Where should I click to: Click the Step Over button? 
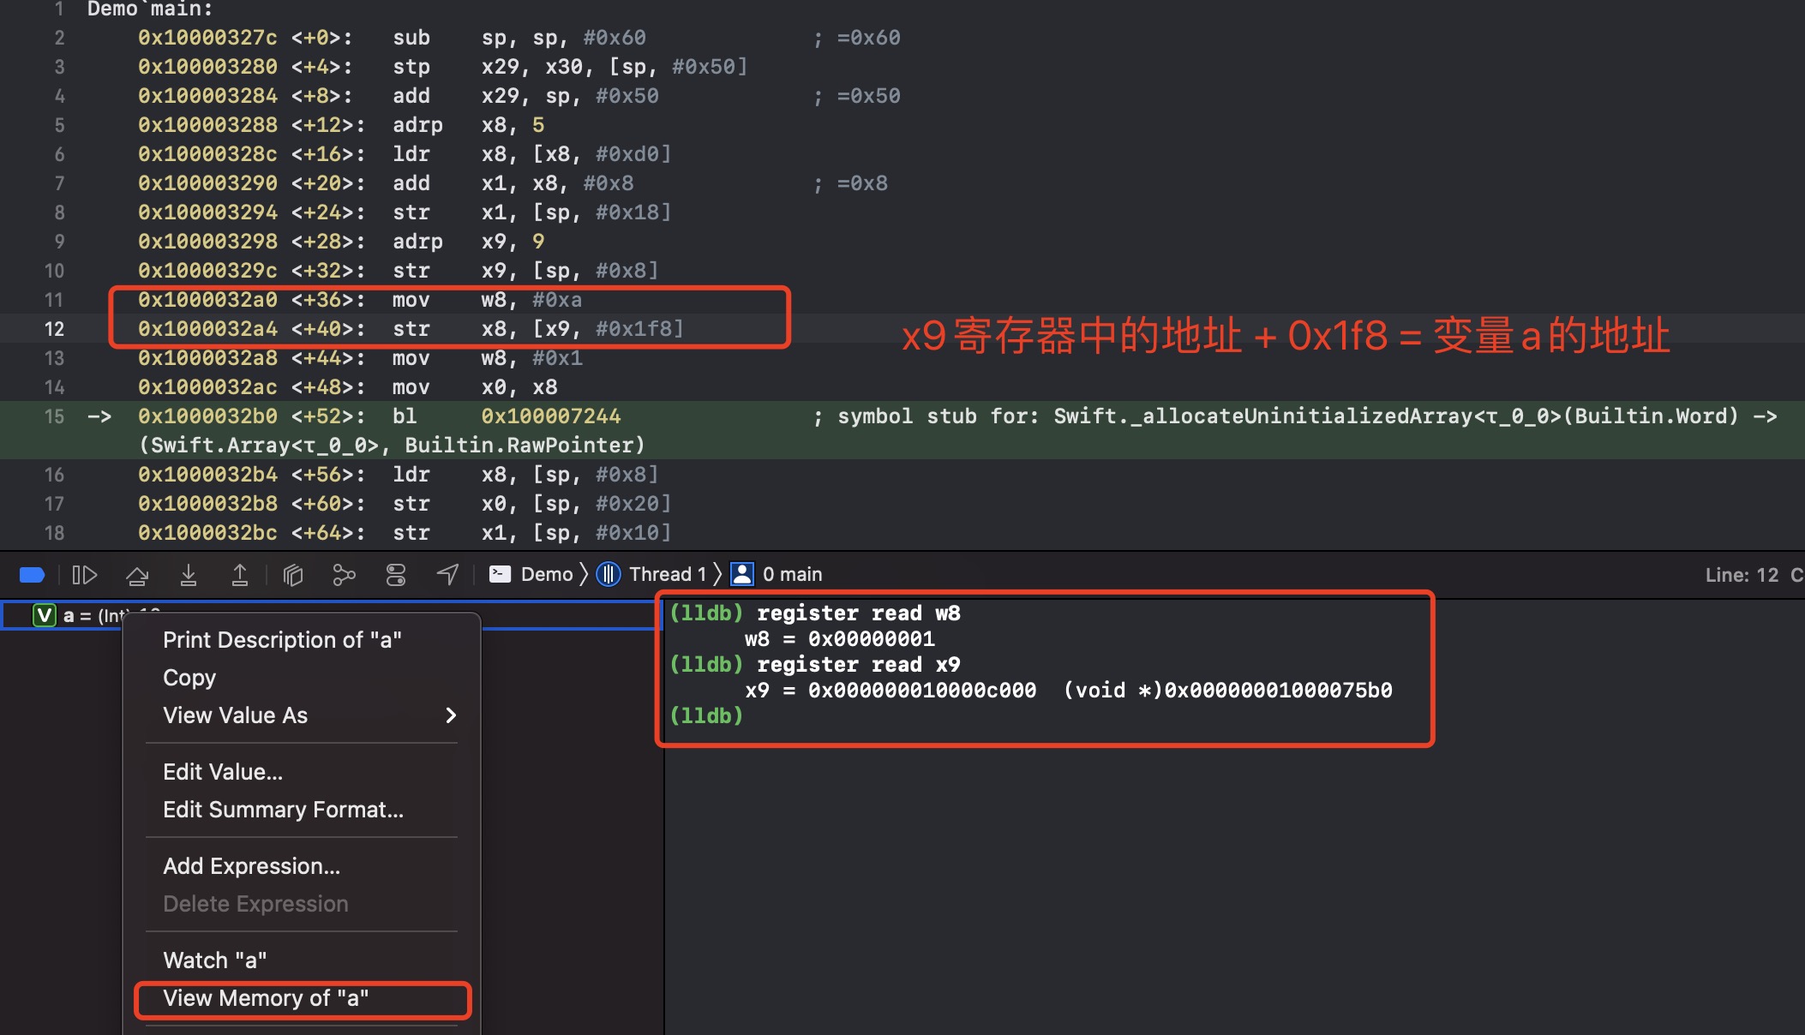pos(137,575)
